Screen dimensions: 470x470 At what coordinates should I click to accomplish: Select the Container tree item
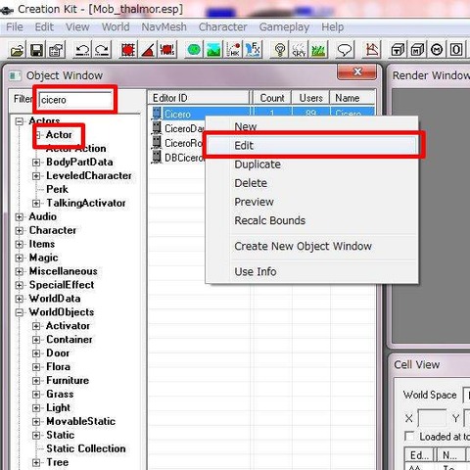click(70, 340)
